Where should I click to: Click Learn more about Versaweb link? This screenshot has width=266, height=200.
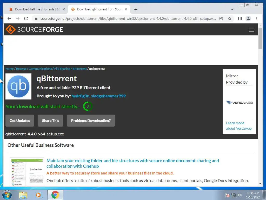point(239,126)
